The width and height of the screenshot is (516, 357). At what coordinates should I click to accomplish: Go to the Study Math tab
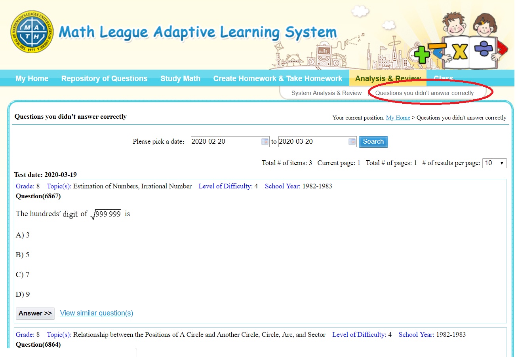(x=180, y=78)
